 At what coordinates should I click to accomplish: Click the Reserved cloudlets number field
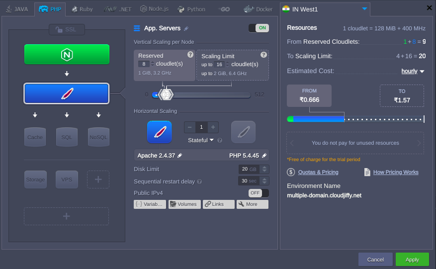[x=144, y=64]
